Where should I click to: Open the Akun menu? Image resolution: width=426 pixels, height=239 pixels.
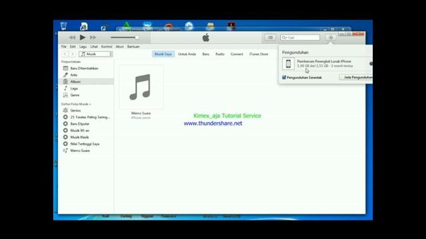pos(120,46)
